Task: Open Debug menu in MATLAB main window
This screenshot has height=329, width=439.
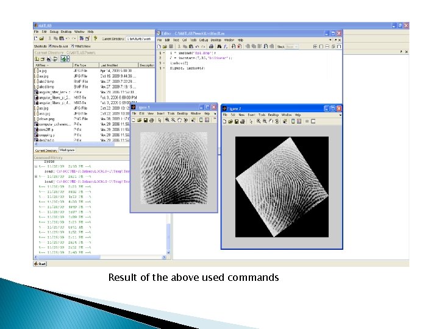Action: pyautogui.click(x=54, y=32)
